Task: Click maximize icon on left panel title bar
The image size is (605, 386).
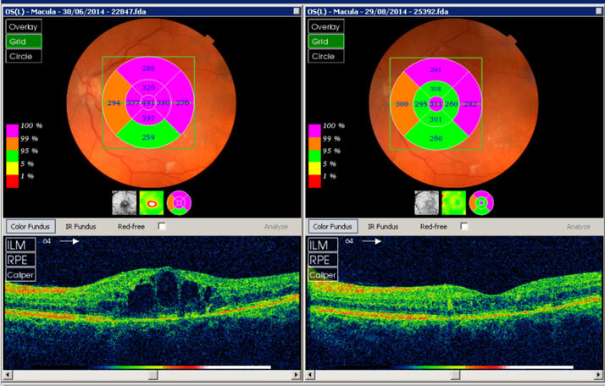Action: [297, 11]
